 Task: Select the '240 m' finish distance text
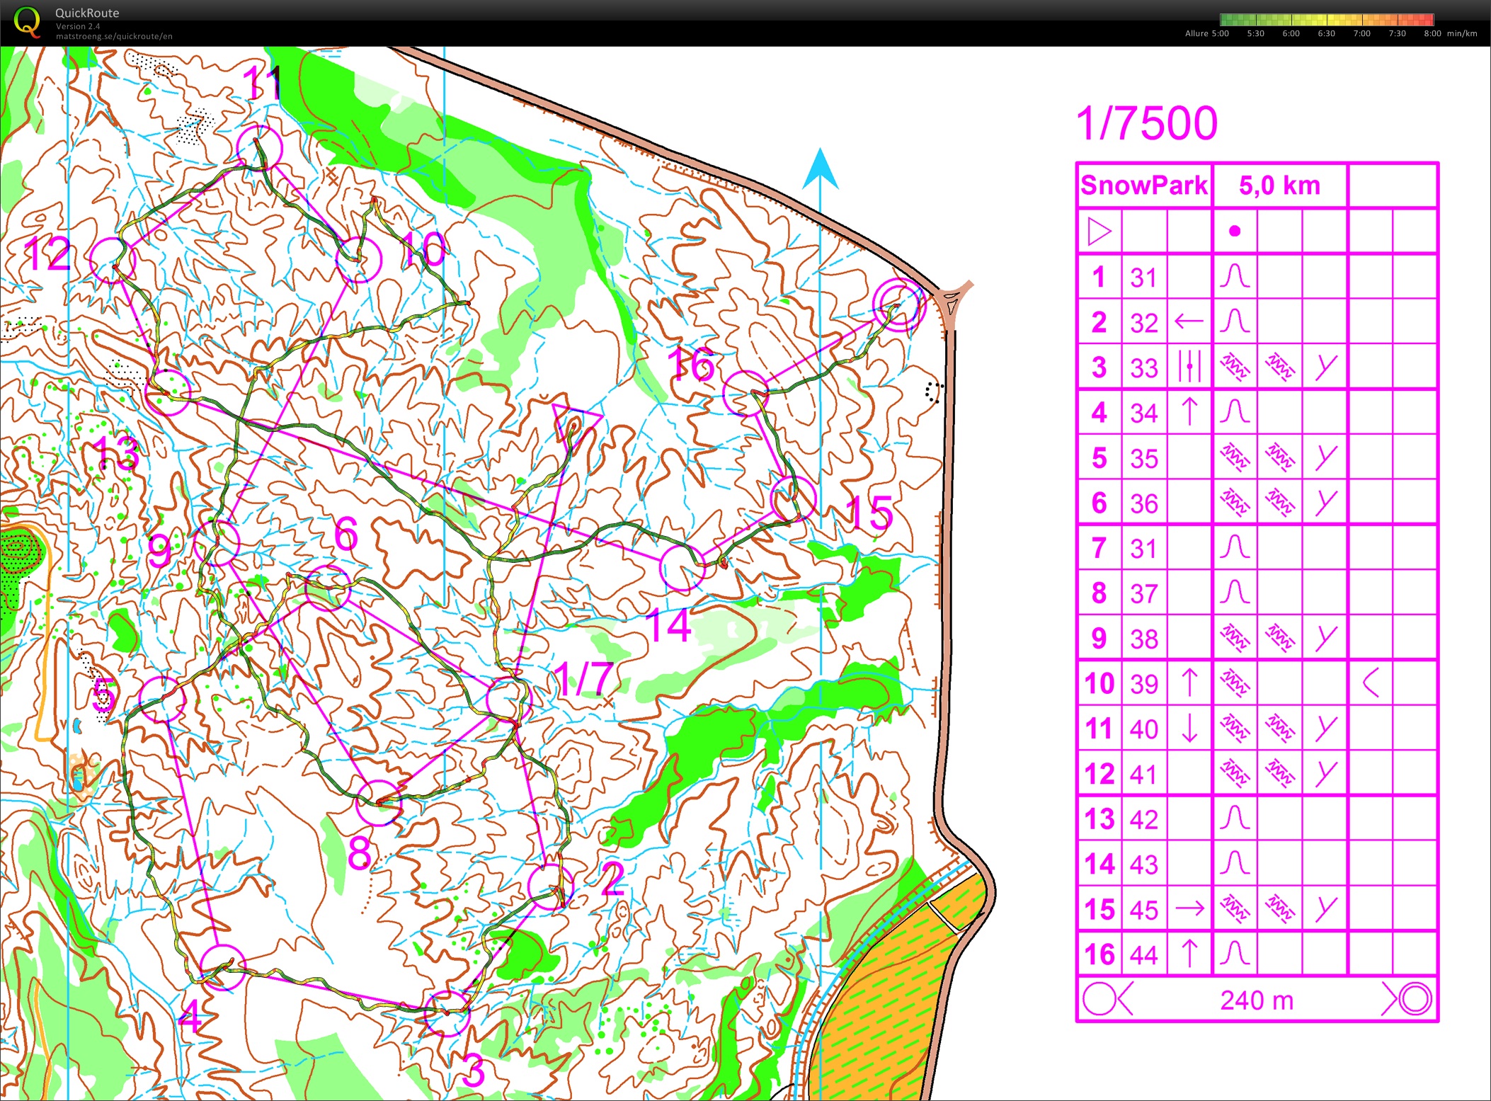tap(1257, 1000)
